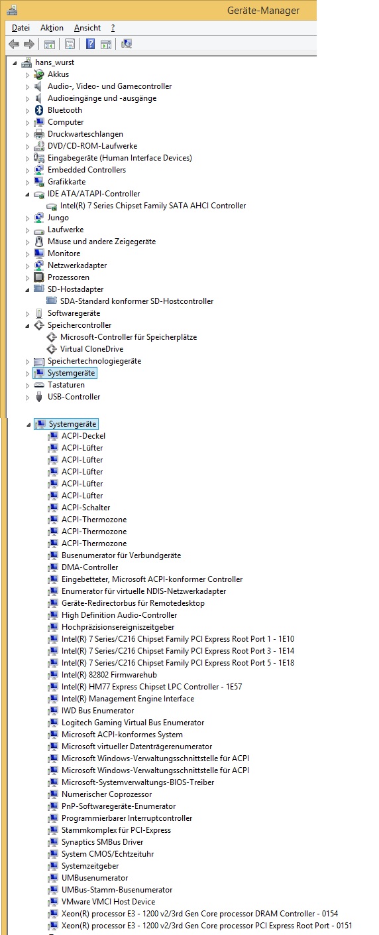The height and width of the screenshot is (935, 379).
Task: Collapse the lower expanded Systemgeräte node
Action: (x=28, y=424)
